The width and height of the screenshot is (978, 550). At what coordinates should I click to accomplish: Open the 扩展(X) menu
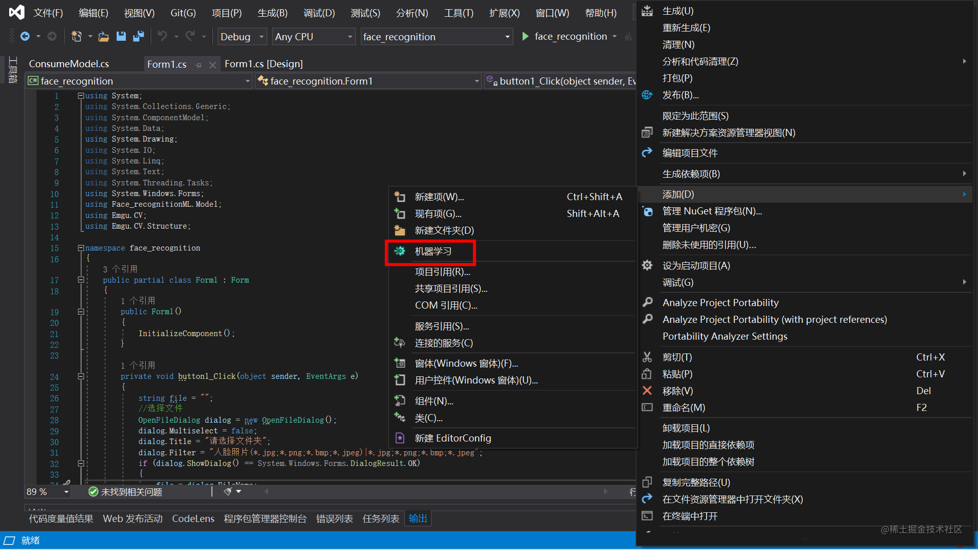tap(504, 13)
